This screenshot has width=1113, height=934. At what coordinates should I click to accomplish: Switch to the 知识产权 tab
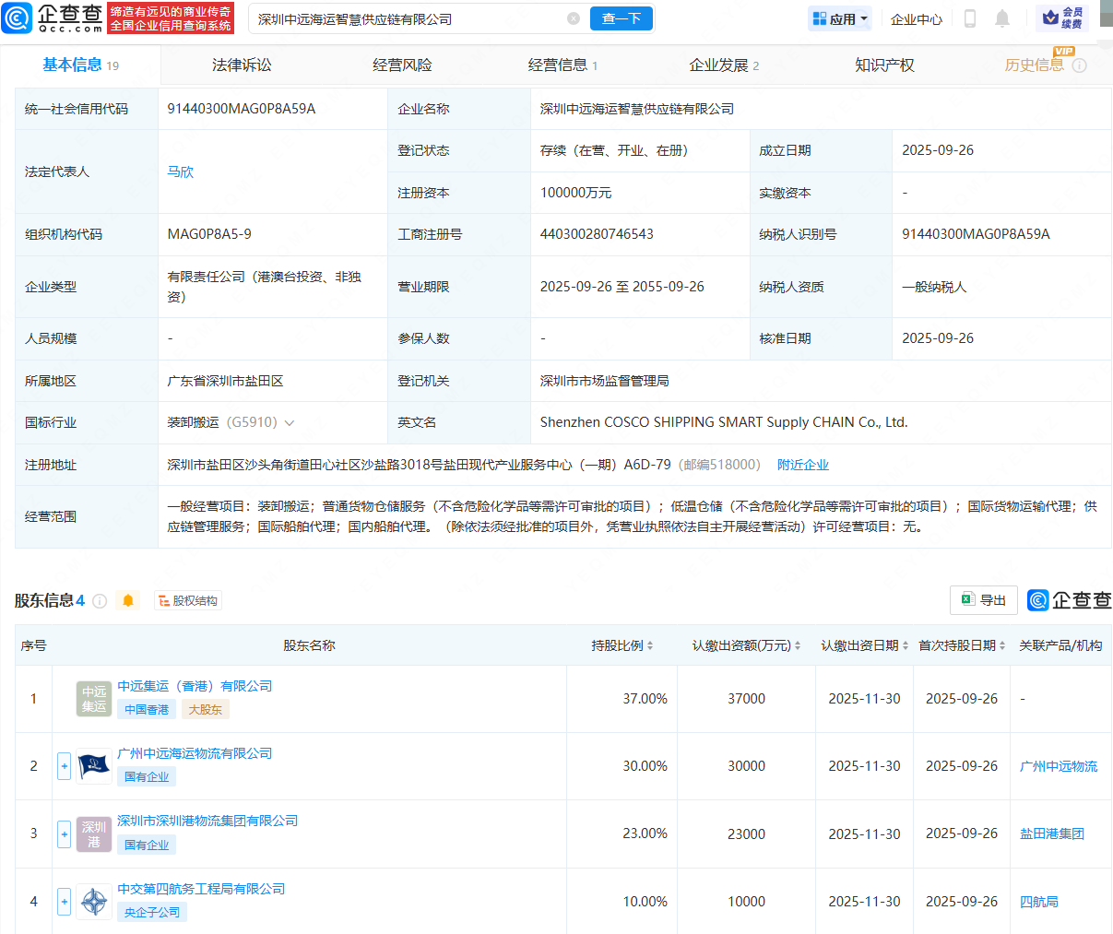point(883,65)
